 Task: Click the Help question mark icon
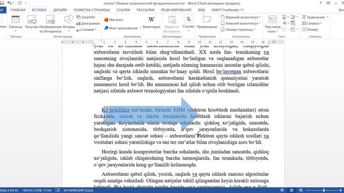(320, 3)
